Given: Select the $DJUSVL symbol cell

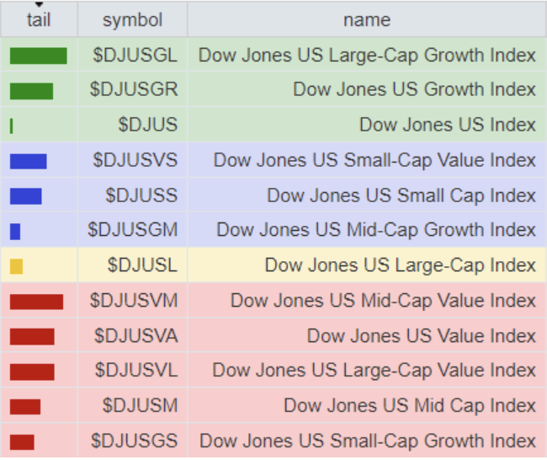Looking at the screenshot, I should click(136, 371).
